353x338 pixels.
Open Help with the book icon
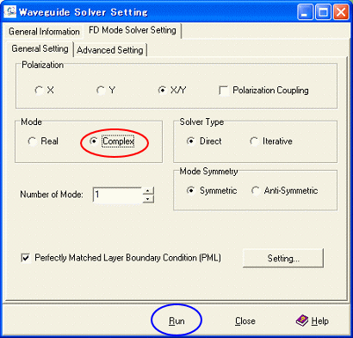click(x=313, y=321)
